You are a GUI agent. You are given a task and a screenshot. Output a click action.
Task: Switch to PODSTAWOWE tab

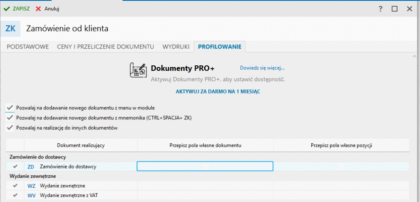(x=28, y=47)
